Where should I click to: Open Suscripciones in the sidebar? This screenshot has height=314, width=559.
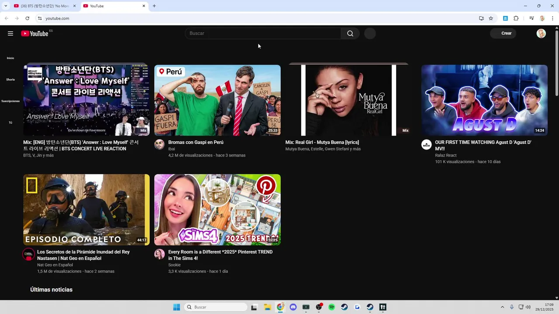pos(10,101)
